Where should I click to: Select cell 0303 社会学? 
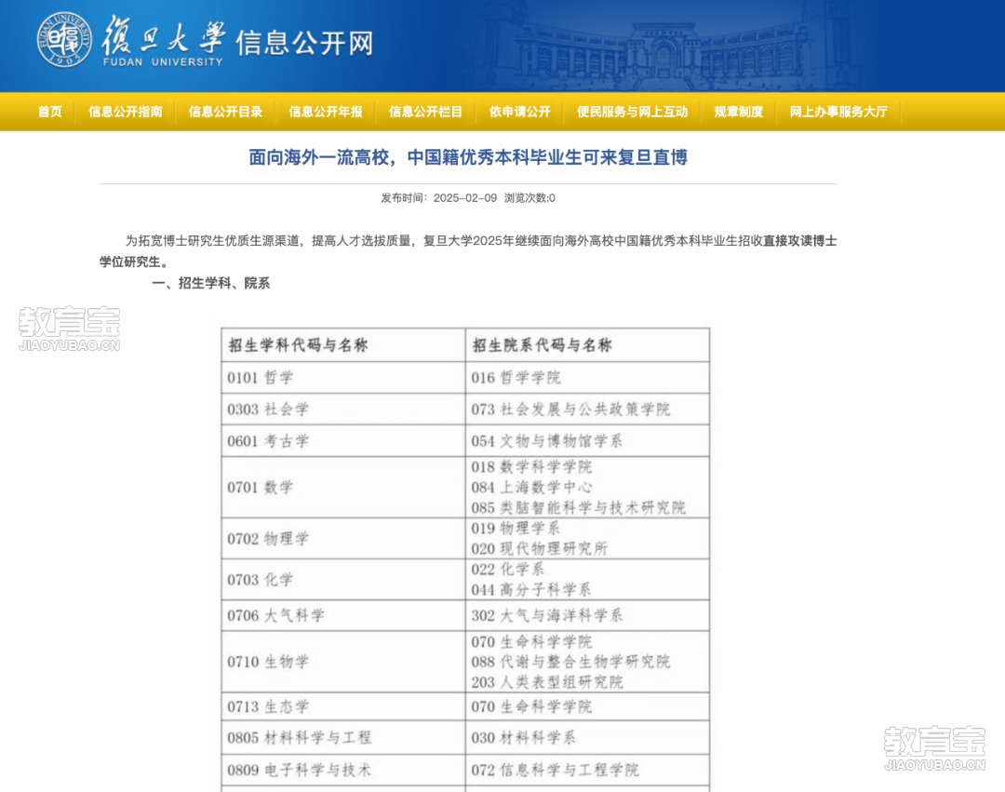342,409
